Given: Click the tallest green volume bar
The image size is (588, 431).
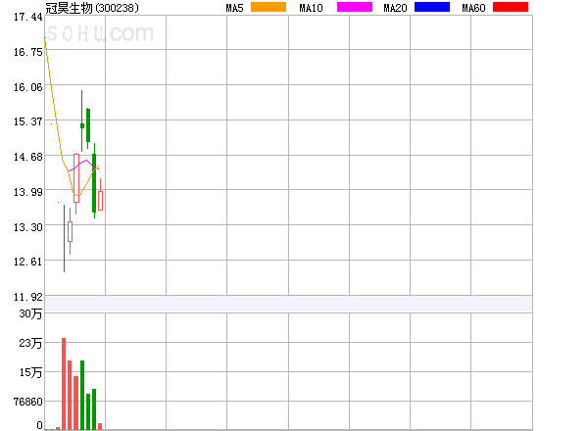Looking at the screenshot, I should [x=82, y=395].
